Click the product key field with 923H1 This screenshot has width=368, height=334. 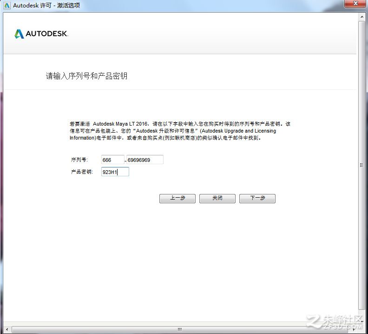pos(115,172)
